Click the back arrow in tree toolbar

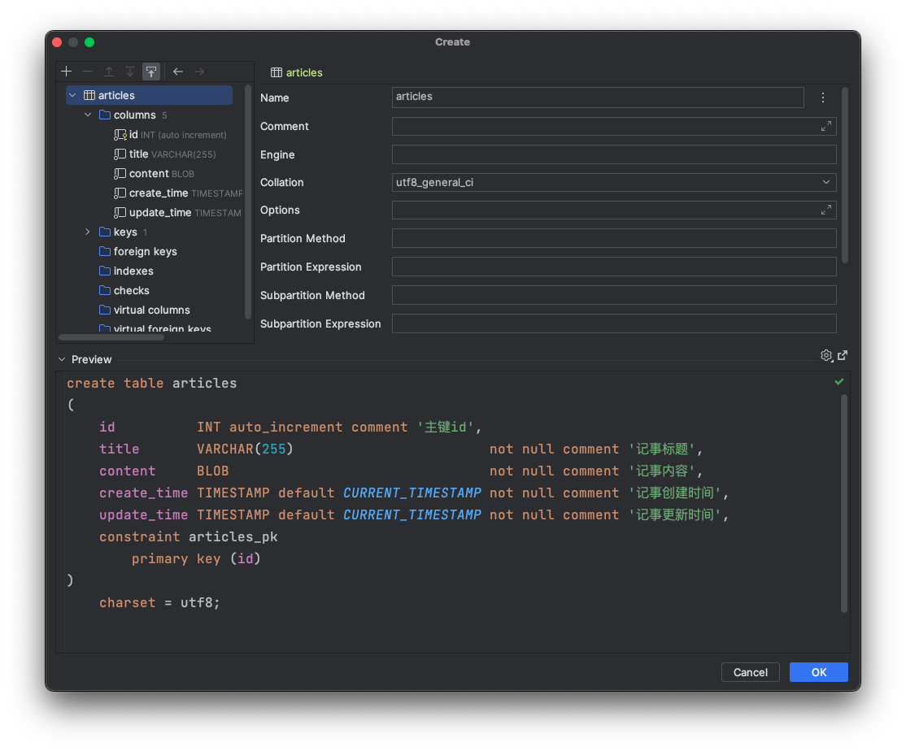pos(178,72)
